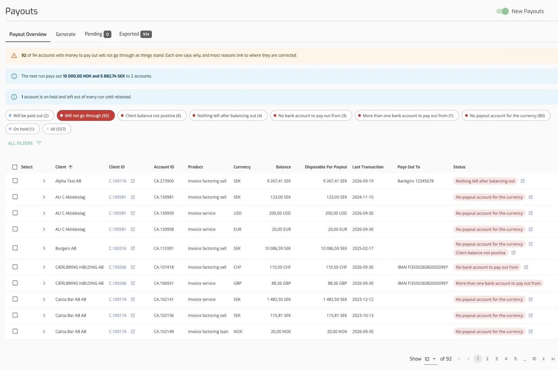Check the Select all header checkbox

(x=15, y=167)
